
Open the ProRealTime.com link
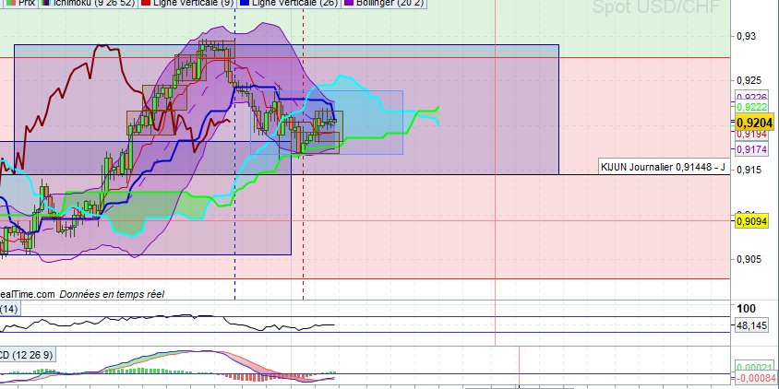point(26,293)
